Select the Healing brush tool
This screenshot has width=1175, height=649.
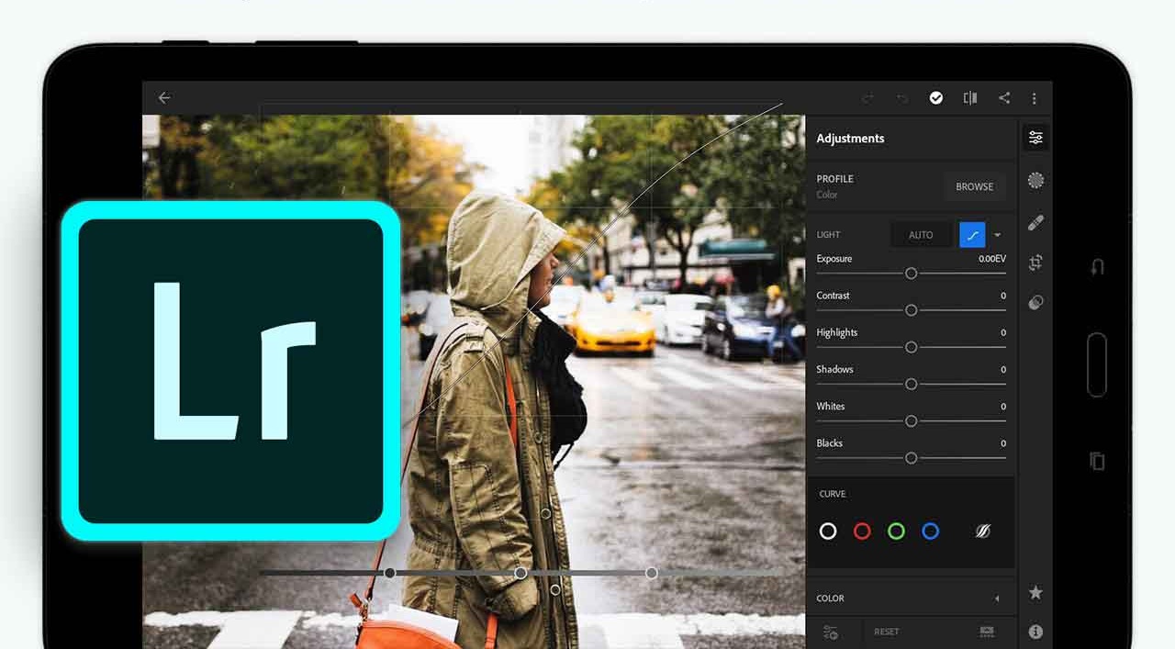(1035, 222)
